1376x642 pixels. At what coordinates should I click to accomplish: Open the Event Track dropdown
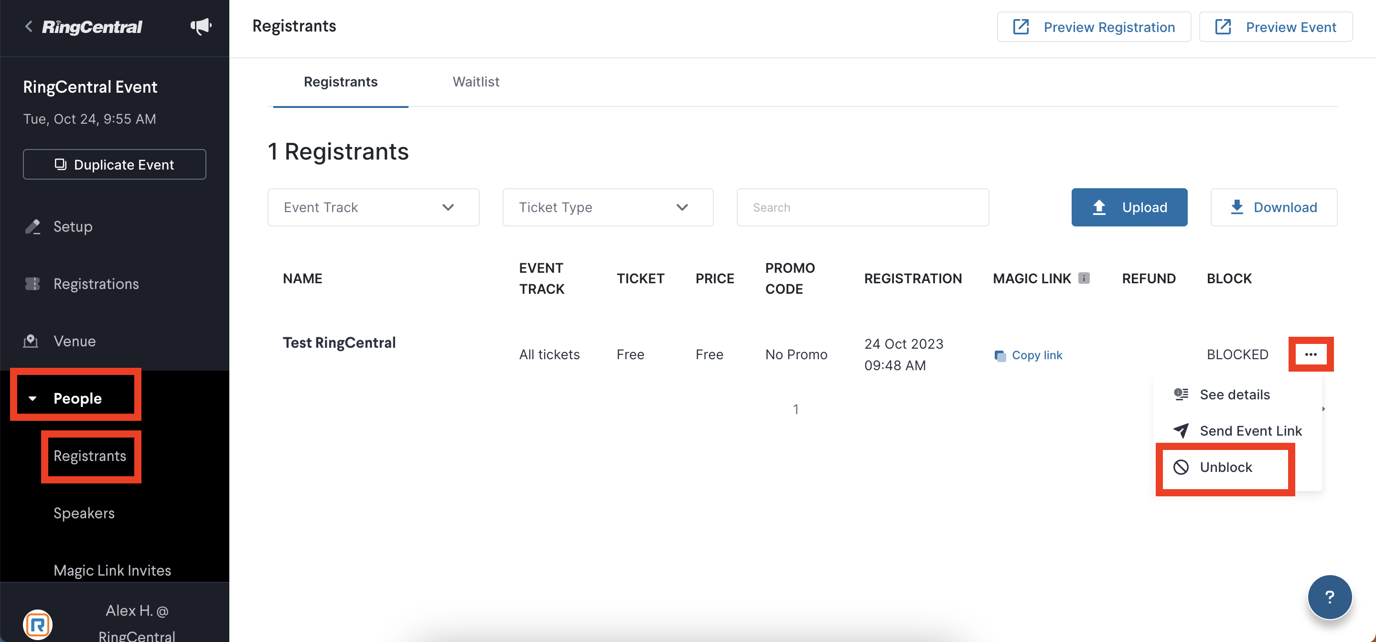(x=373, y=207)
